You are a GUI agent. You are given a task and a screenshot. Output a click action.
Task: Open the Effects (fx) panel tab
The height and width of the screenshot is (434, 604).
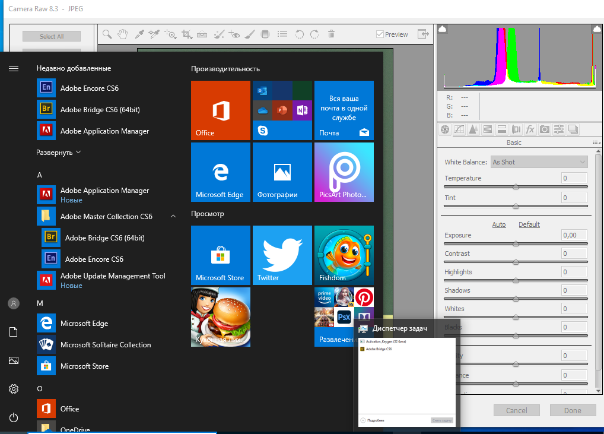coord(530,129)
